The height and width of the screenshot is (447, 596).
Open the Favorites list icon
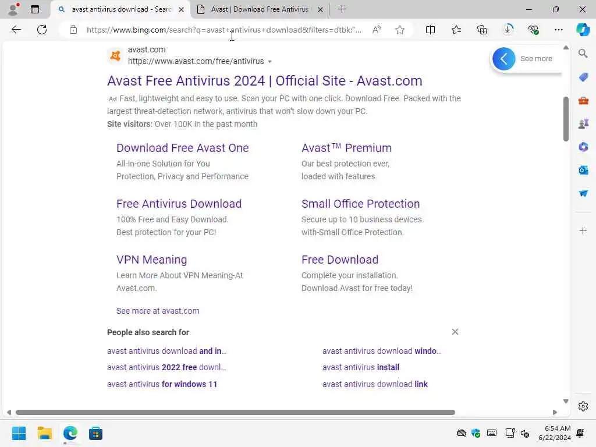click(456, 30)
